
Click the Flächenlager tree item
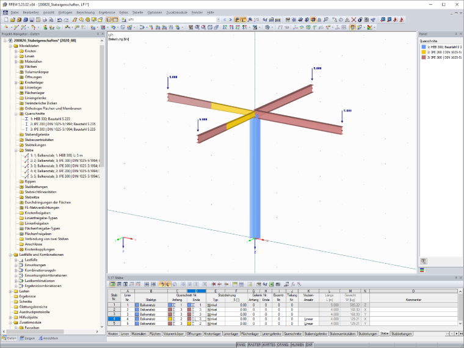[35, 93]
